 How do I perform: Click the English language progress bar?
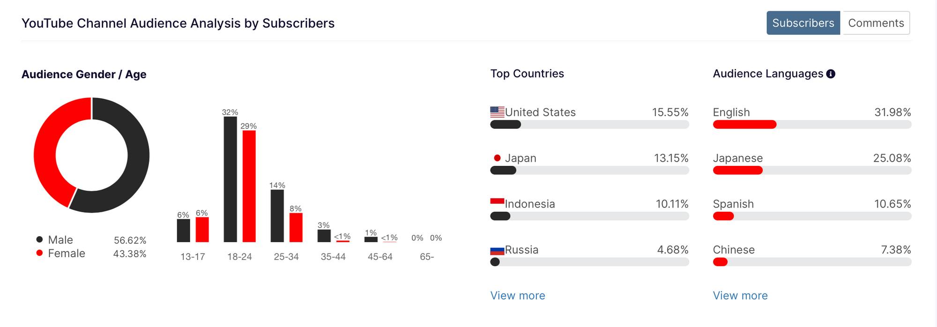pyautogui.click(x=812, y=125)
